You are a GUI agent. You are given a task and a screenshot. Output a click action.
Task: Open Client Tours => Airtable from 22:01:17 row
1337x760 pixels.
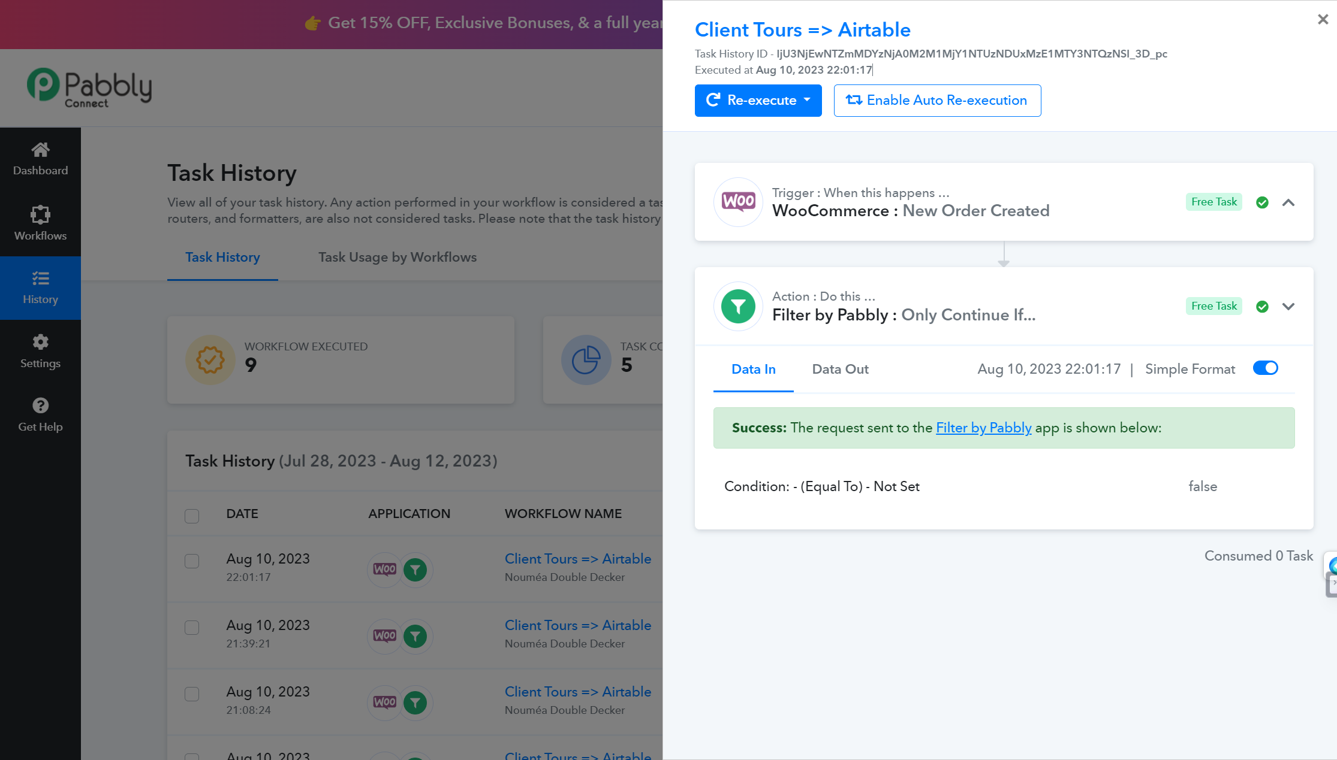(578, 559)
